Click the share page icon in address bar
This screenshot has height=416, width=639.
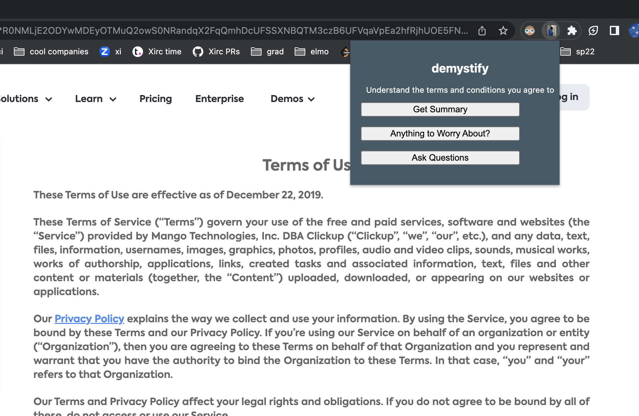click(x=482, y=31)
